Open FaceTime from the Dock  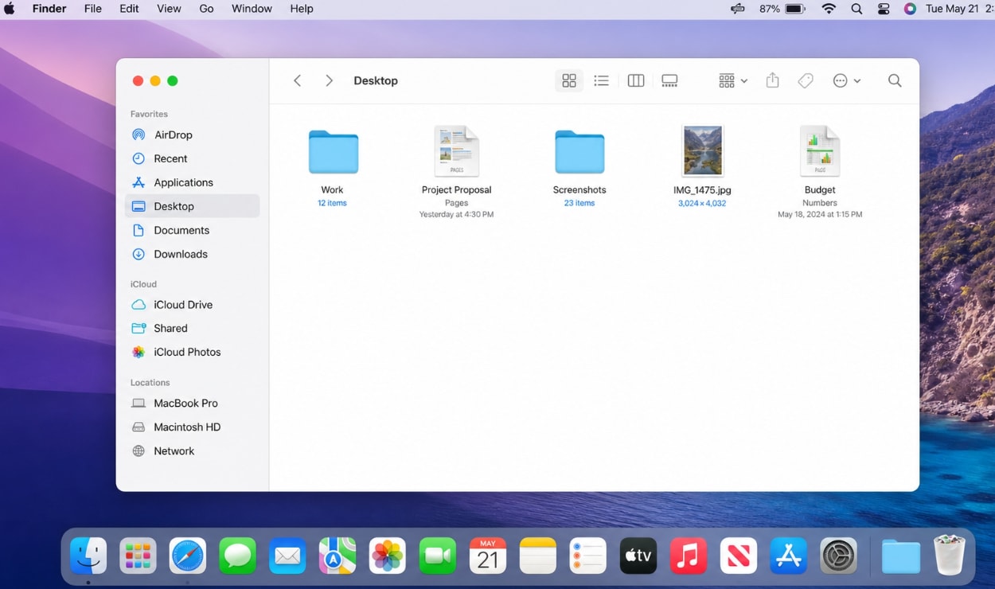coord(437,556)
